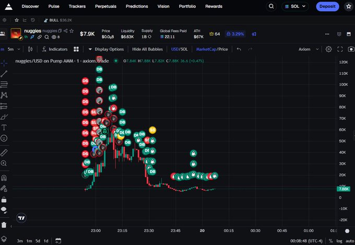Viewport: 355px width, 245px height.
Task: Select the XABCD pattern tool
Action: tap(4, 95)
